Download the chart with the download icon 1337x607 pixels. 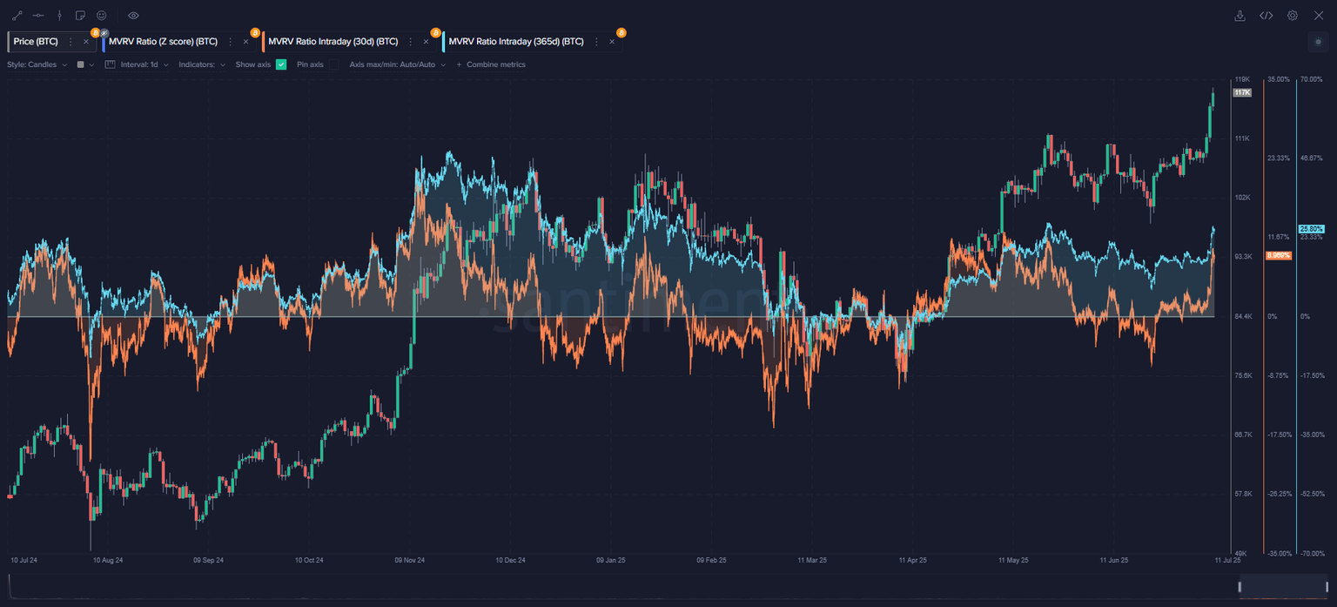(1240, 16)
